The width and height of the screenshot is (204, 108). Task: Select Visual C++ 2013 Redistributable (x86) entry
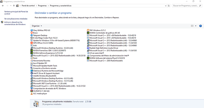tap(112, 45)
